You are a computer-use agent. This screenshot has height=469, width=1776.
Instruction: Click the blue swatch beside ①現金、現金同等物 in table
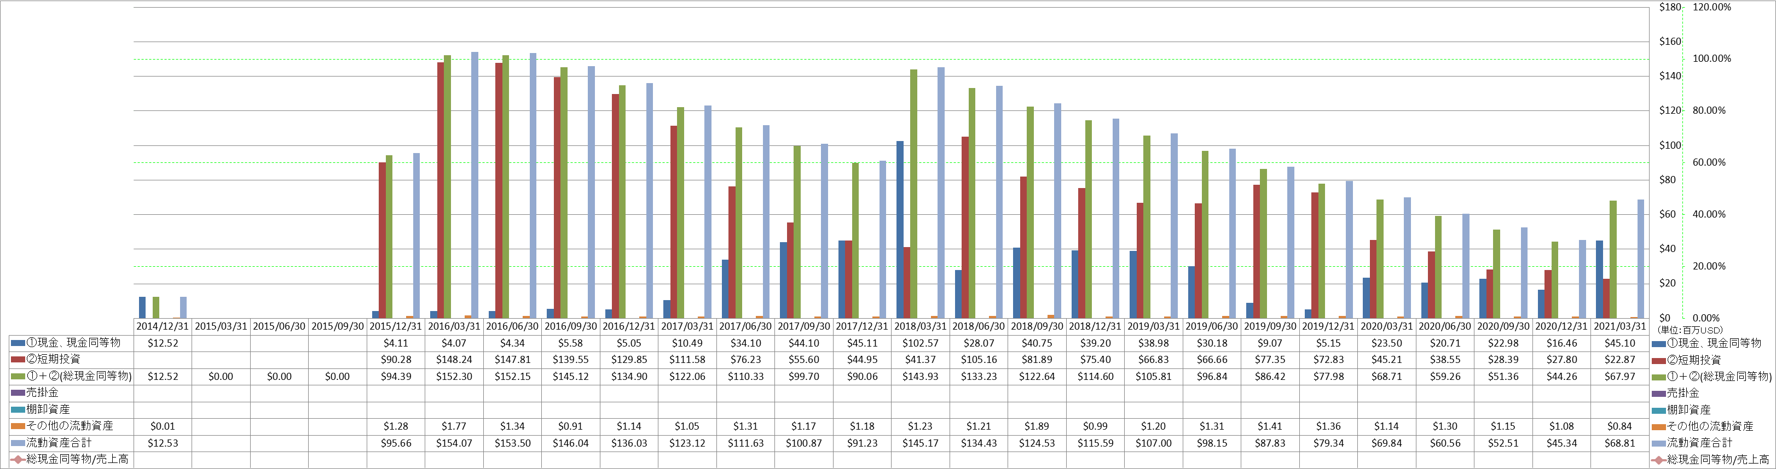[x=19, y=343]
